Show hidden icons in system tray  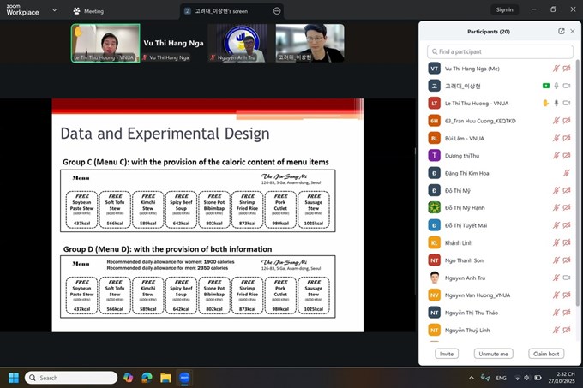tap(471, 378)
